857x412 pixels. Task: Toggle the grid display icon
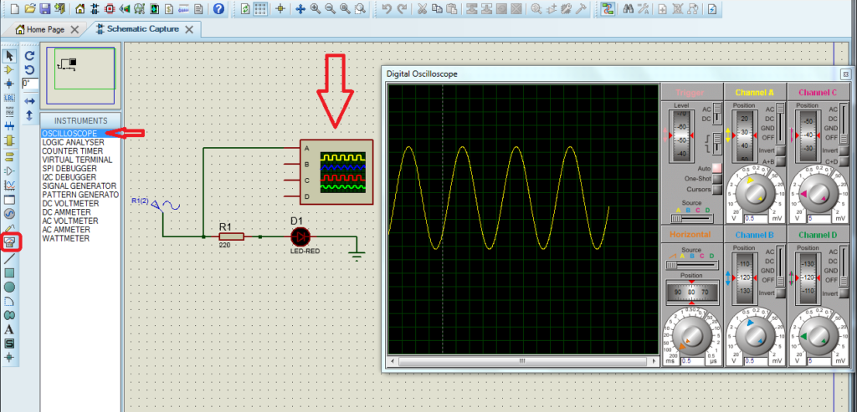pyautogui.click(x=262, y=9)
